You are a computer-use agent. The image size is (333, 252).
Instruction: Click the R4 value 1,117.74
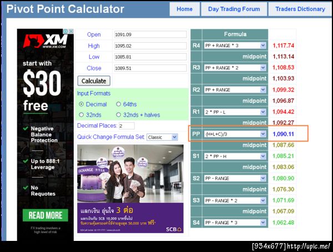[283, 46]
